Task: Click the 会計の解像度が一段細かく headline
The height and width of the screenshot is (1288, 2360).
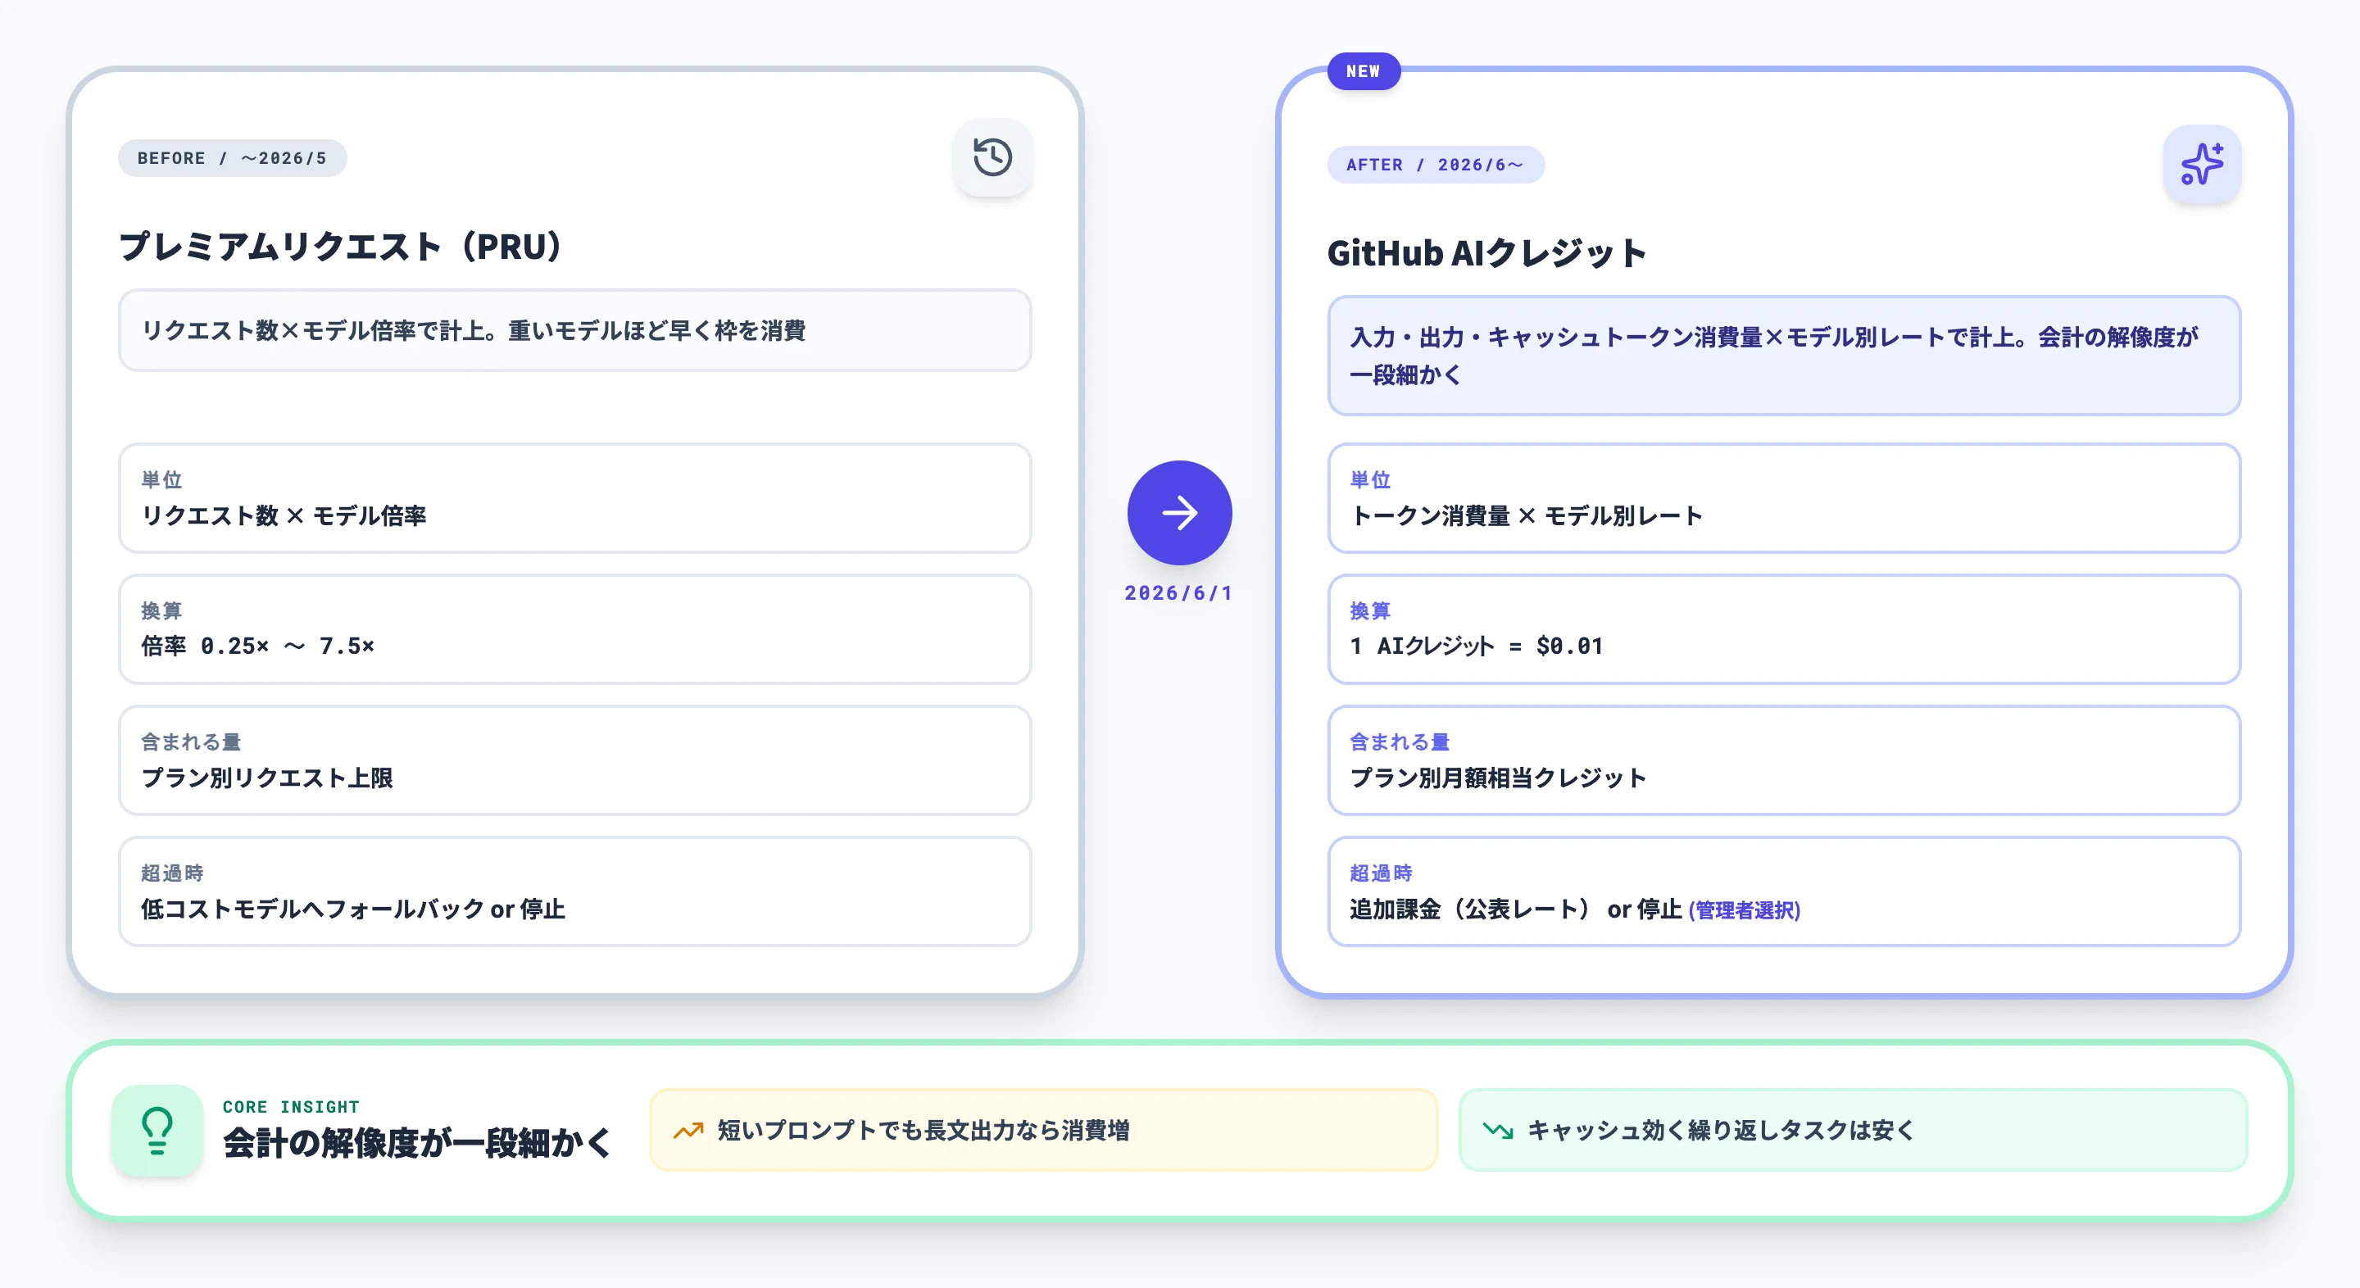Action: tap(417, 1142)
